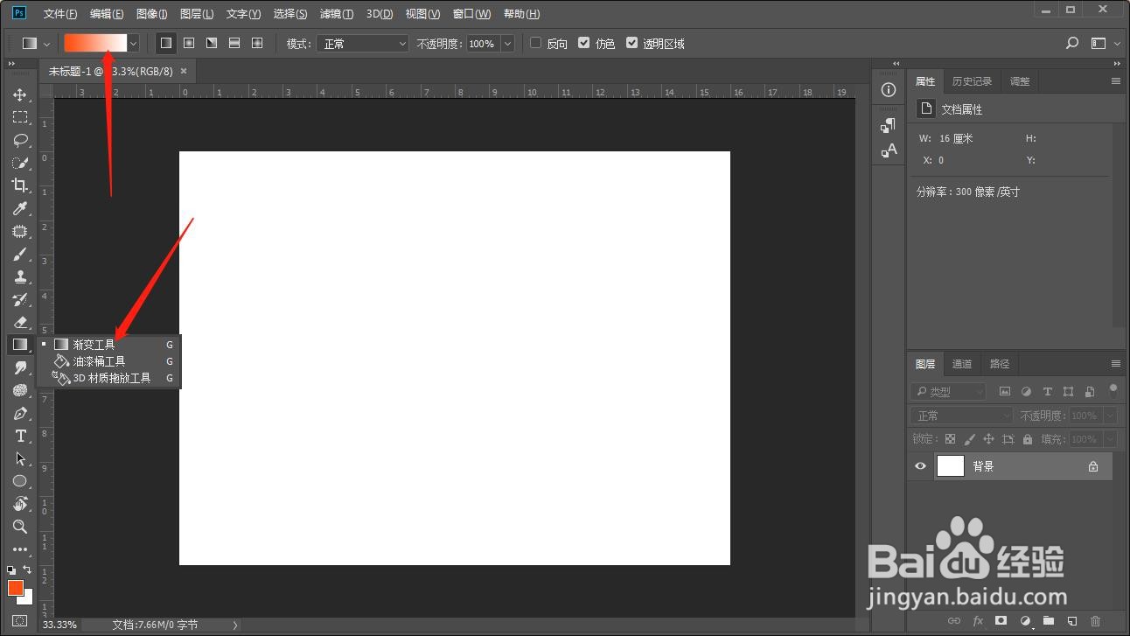Screen dimensions: 1130x636
Task: Select the Rectangular Marquee tool
Action: (20, 117)
